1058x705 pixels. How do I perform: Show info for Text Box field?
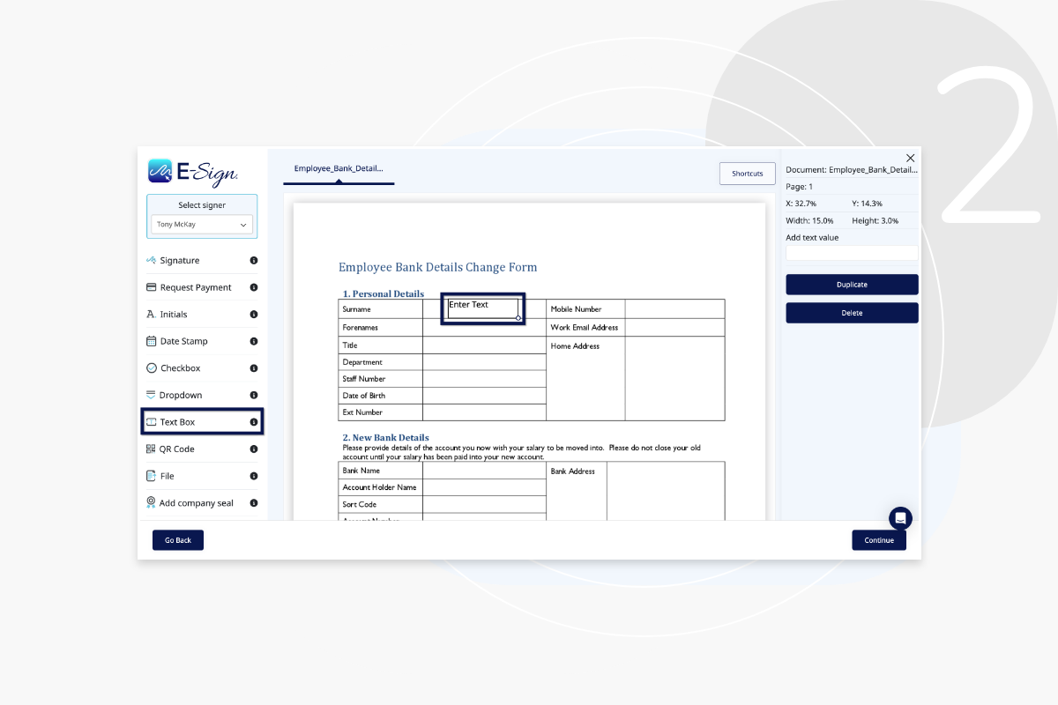(254, 422)
